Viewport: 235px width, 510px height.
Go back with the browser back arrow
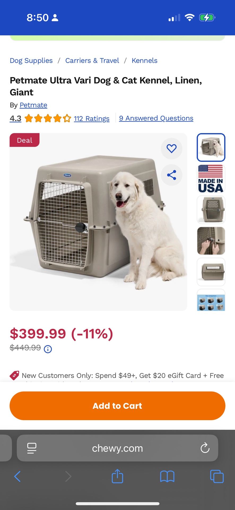point(18,476)
